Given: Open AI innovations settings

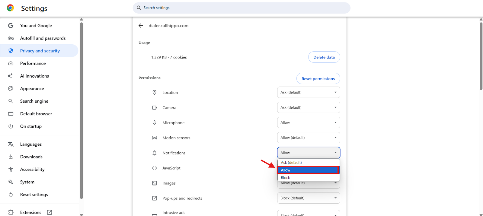Looking at the screenshot, I should pos(39,76).
